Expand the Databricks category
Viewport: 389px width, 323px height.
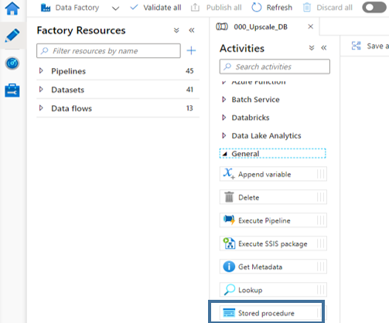pos(224,117)
